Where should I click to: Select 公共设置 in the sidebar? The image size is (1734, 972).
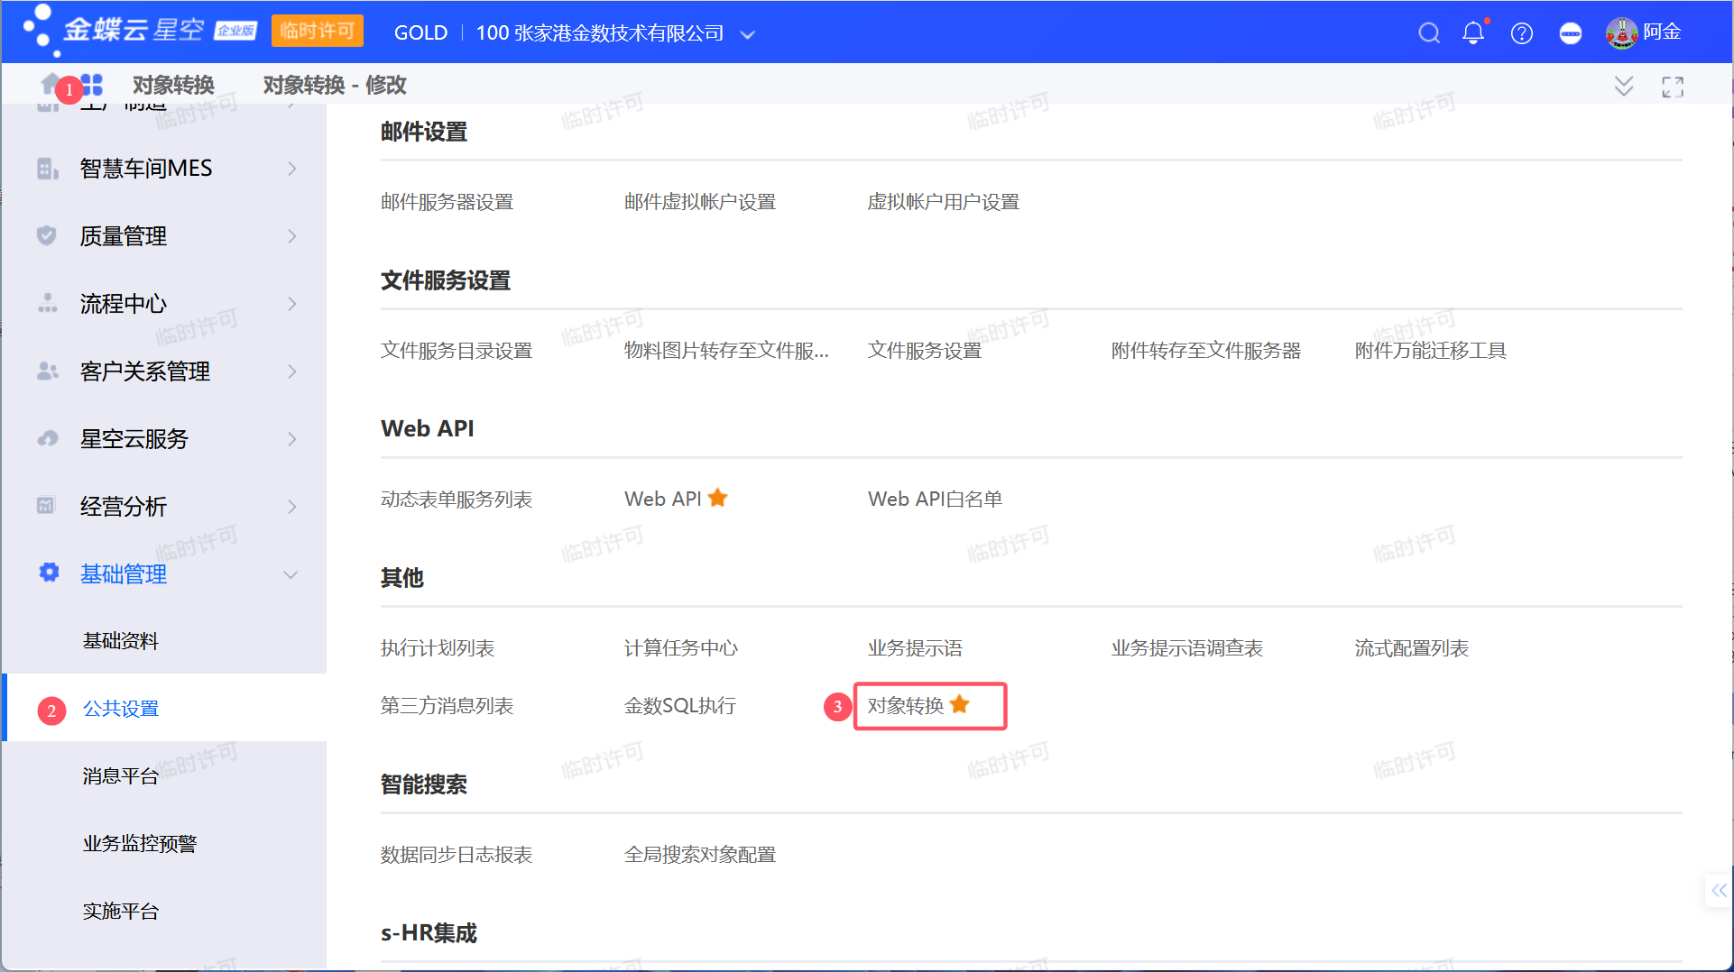[x=120, y=709]
